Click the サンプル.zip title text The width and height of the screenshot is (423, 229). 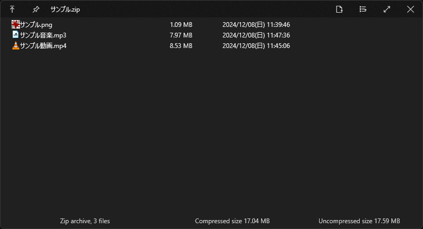pos(65,9)
